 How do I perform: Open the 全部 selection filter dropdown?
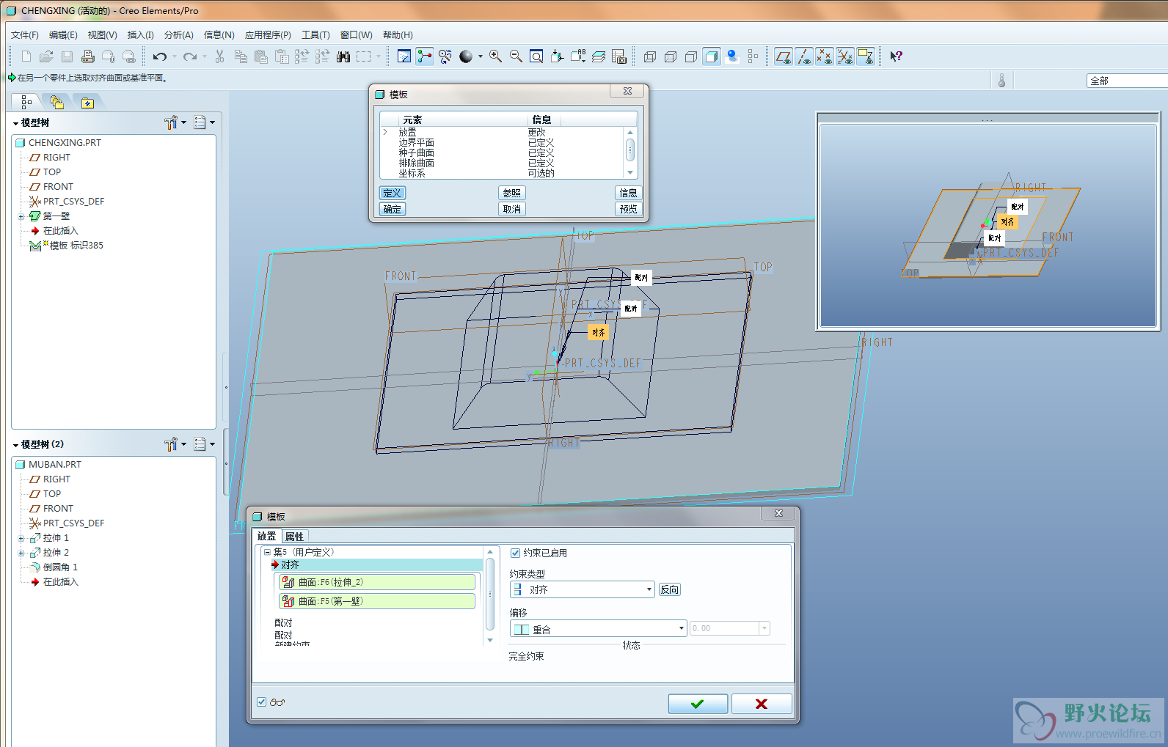click(x=1127, y=81)
